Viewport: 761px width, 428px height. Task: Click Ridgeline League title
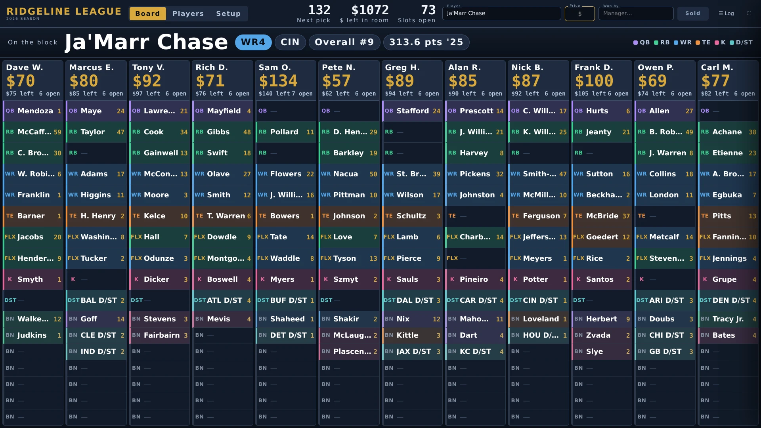coord(64,11)
